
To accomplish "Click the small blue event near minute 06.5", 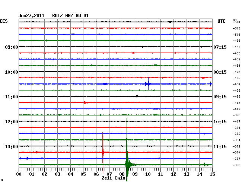I will click(x=105, y=84).
